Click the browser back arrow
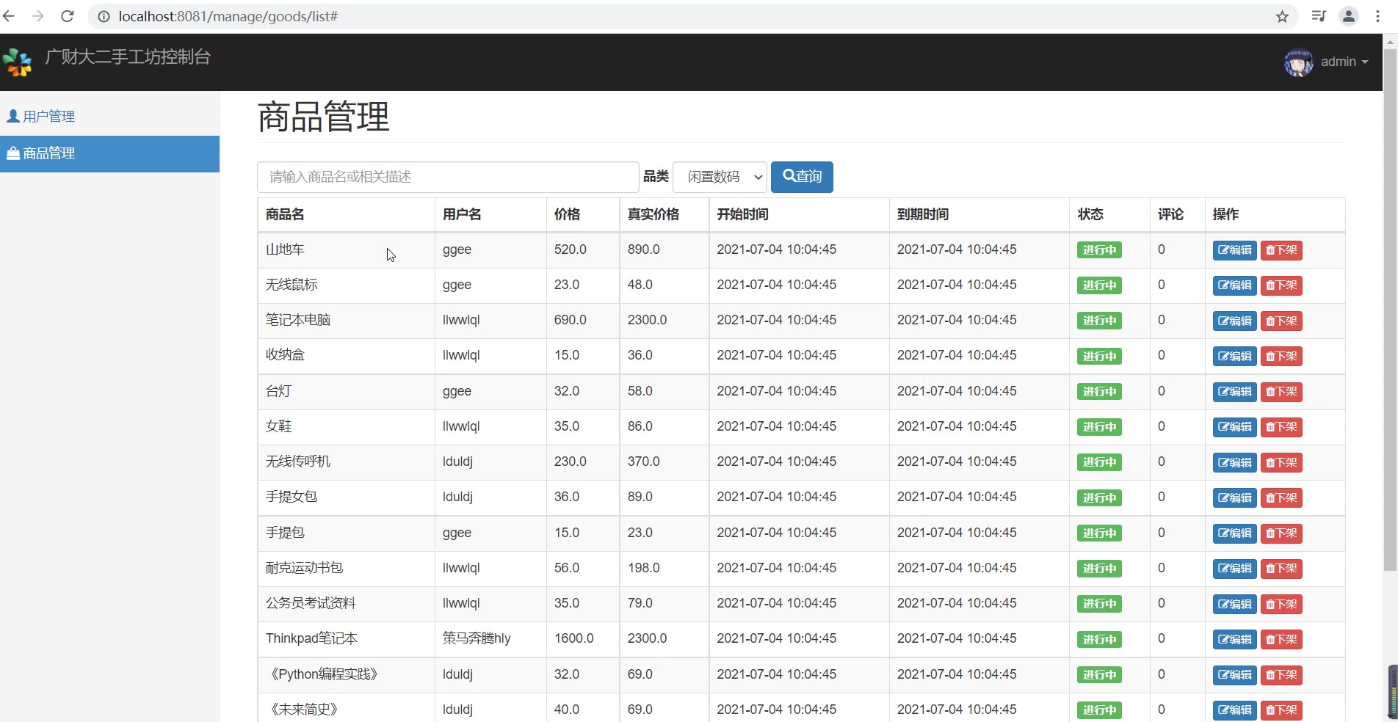 (10, 16)
